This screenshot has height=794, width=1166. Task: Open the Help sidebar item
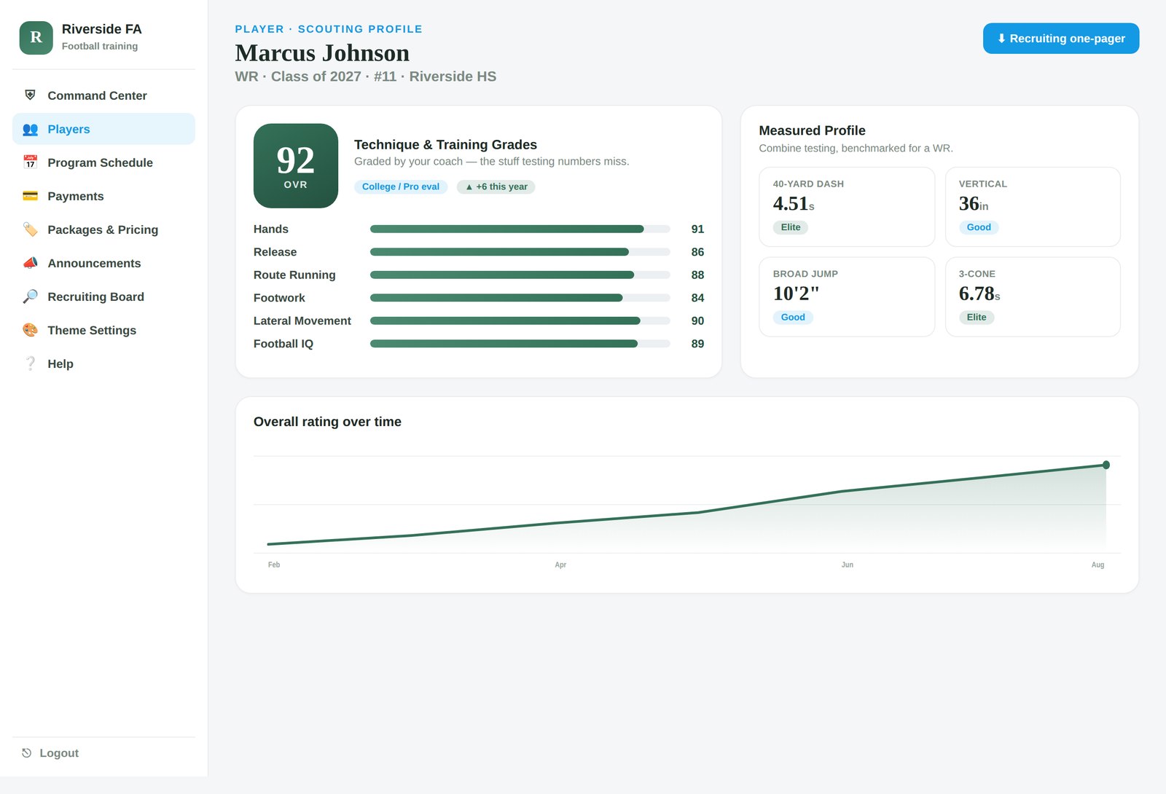[103, 363]
